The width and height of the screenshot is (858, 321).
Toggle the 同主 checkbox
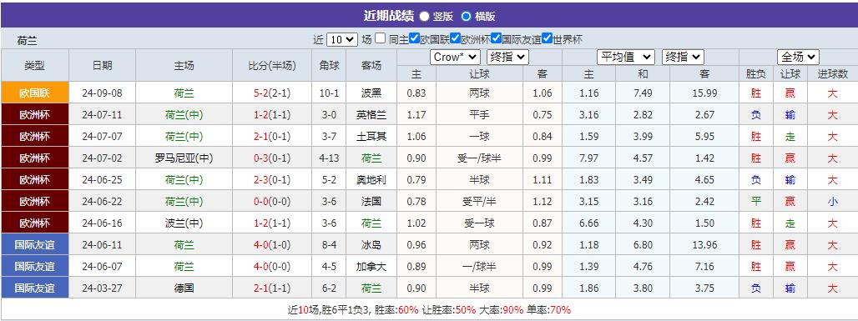[x=381, y=39]
